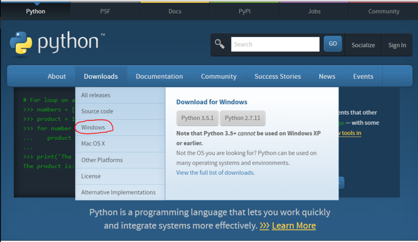Select Mac OS X in Downloads dropdown

point(120,144)
